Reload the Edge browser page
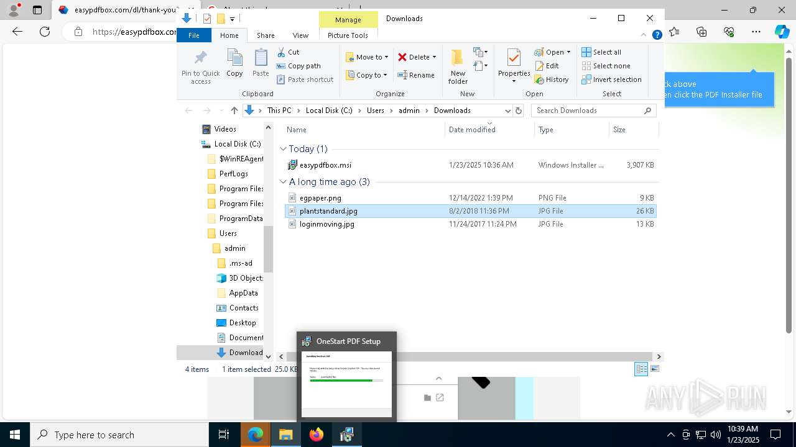796x447 pixels. point(45,32)
